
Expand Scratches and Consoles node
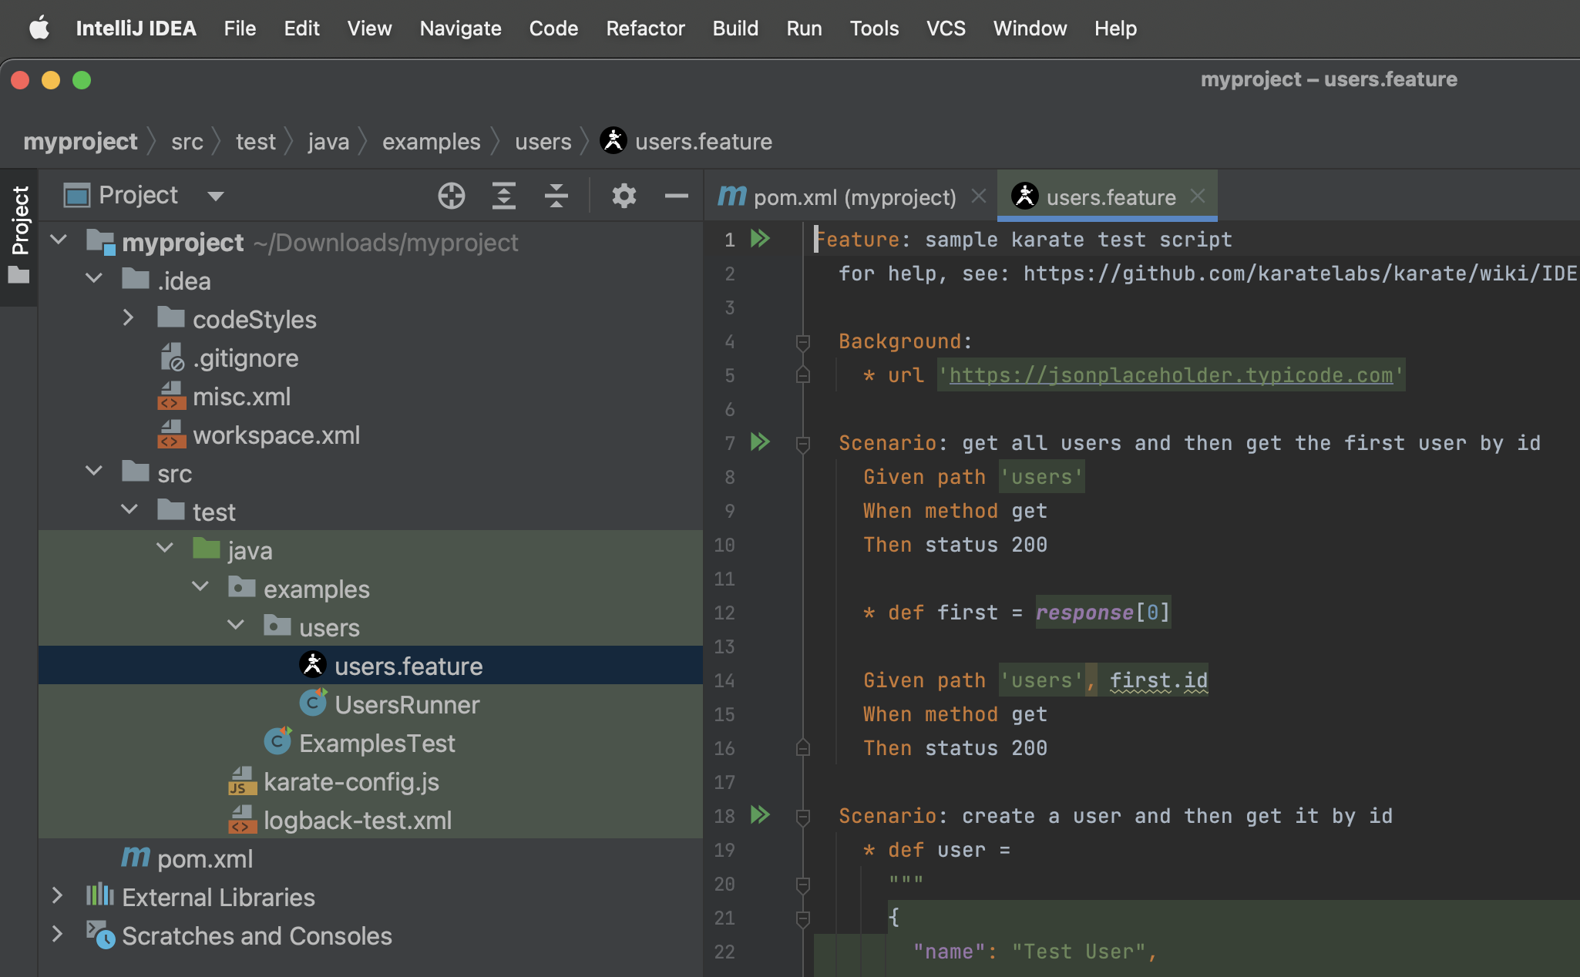click(x=57, y=934)
